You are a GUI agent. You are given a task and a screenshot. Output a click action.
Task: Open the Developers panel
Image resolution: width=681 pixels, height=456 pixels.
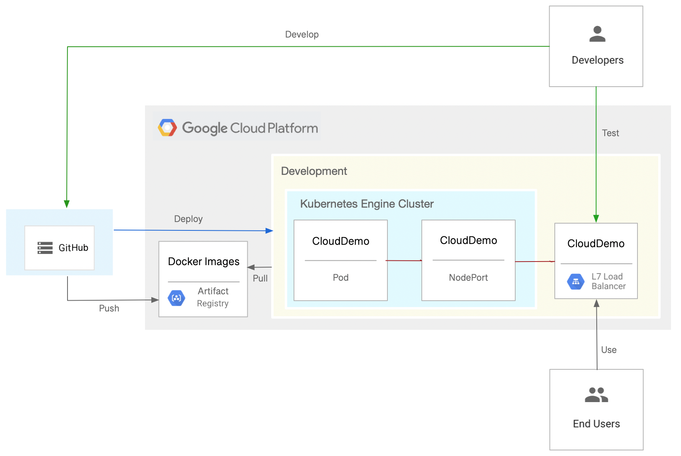[596, 46]
